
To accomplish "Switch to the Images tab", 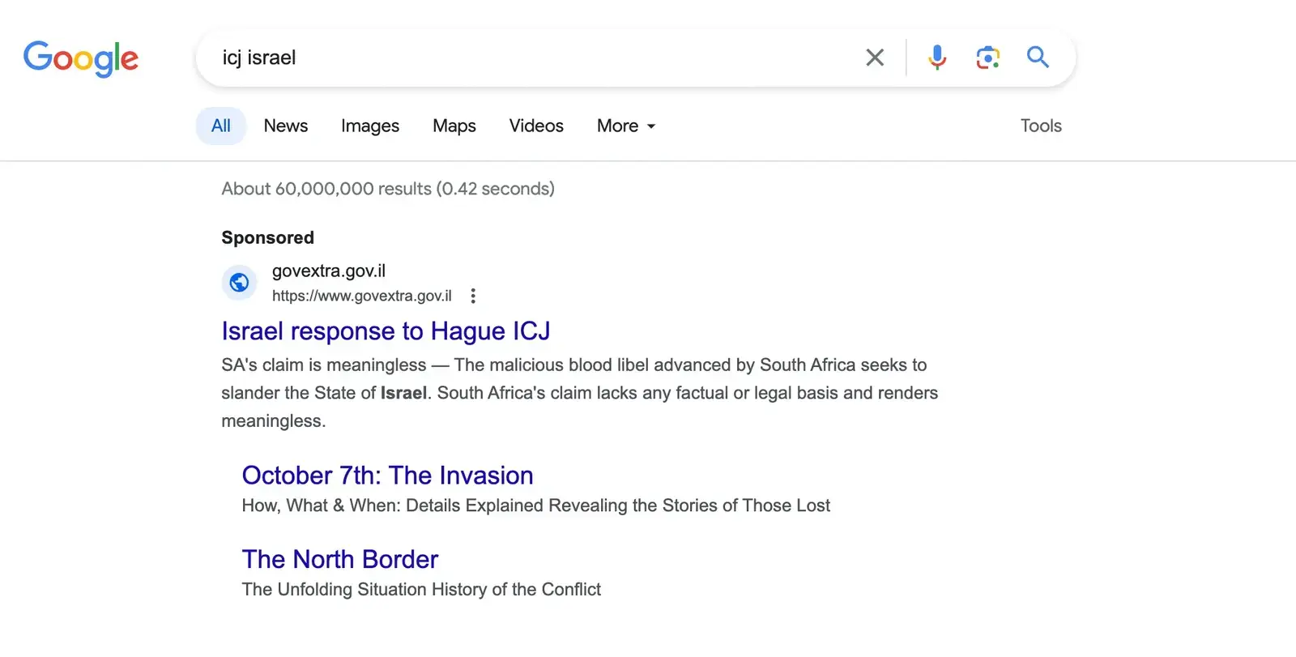I will pyautogui.click(x=369, y=126).
